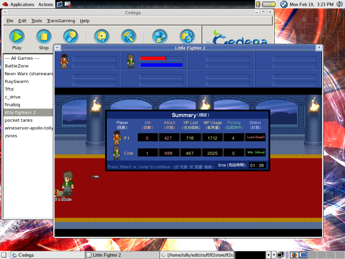Click the install-from-disc toolbar icon
Image resolution: width=345 pixels, height=259 pixels.
tap(101, 37)
